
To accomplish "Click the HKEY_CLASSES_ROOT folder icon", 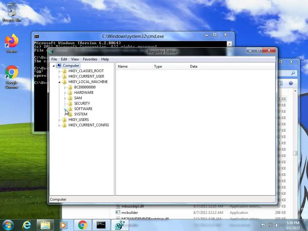I will 65,71.
